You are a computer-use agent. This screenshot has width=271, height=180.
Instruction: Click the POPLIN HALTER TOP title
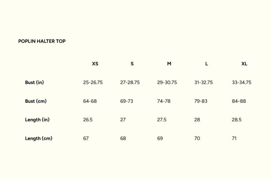(x=42, y=41)
